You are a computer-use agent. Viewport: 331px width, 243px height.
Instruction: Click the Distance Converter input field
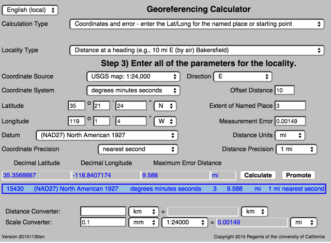[x=103, y=212]
